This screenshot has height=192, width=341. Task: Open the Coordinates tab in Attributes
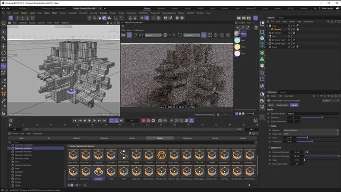(x=282, y=105)
